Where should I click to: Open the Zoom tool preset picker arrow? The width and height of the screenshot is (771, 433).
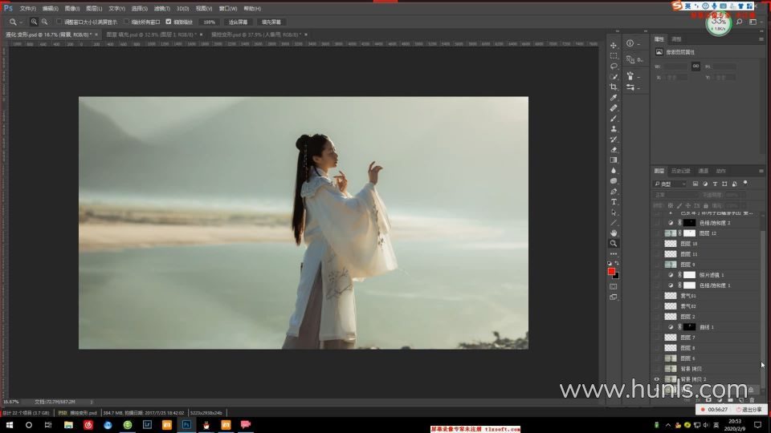click(x=21, y=22)
